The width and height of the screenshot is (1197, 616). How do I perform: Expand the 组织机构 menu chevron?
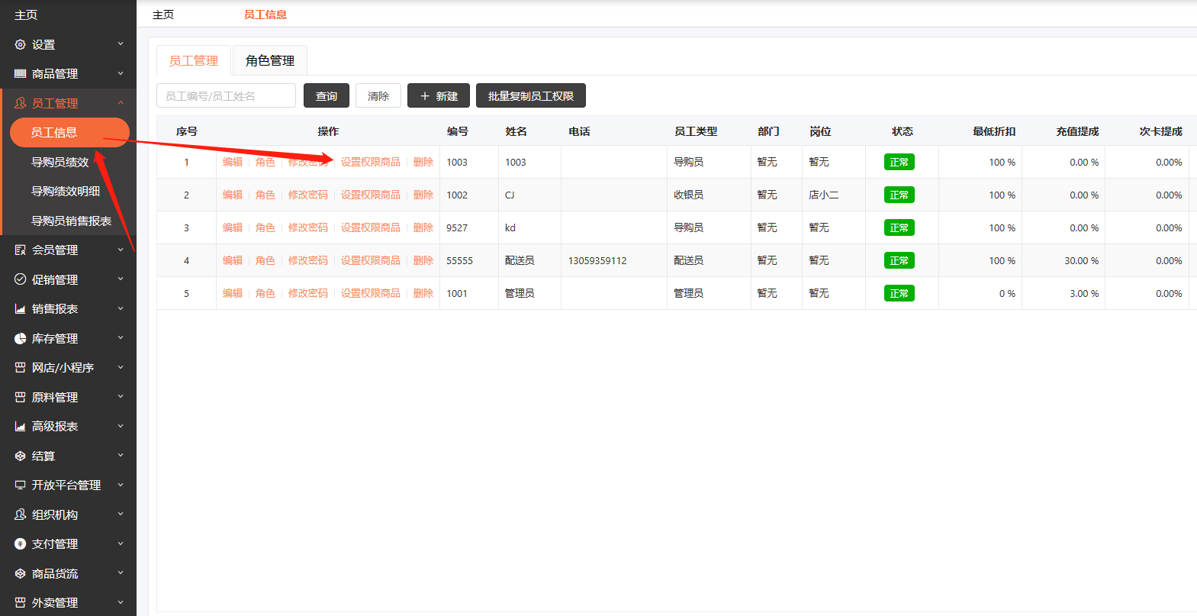coord(121,514)
